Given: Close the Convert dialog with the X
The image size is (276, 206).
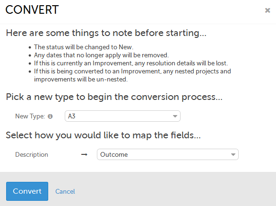Looking at the screenshot, I should point(267,10).
